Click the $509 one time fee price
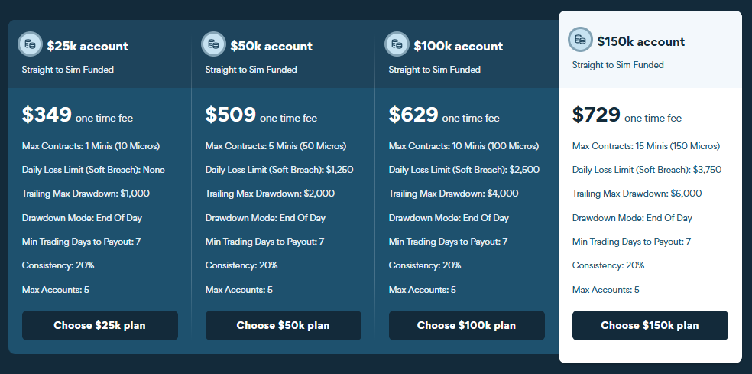 [261, 116]
